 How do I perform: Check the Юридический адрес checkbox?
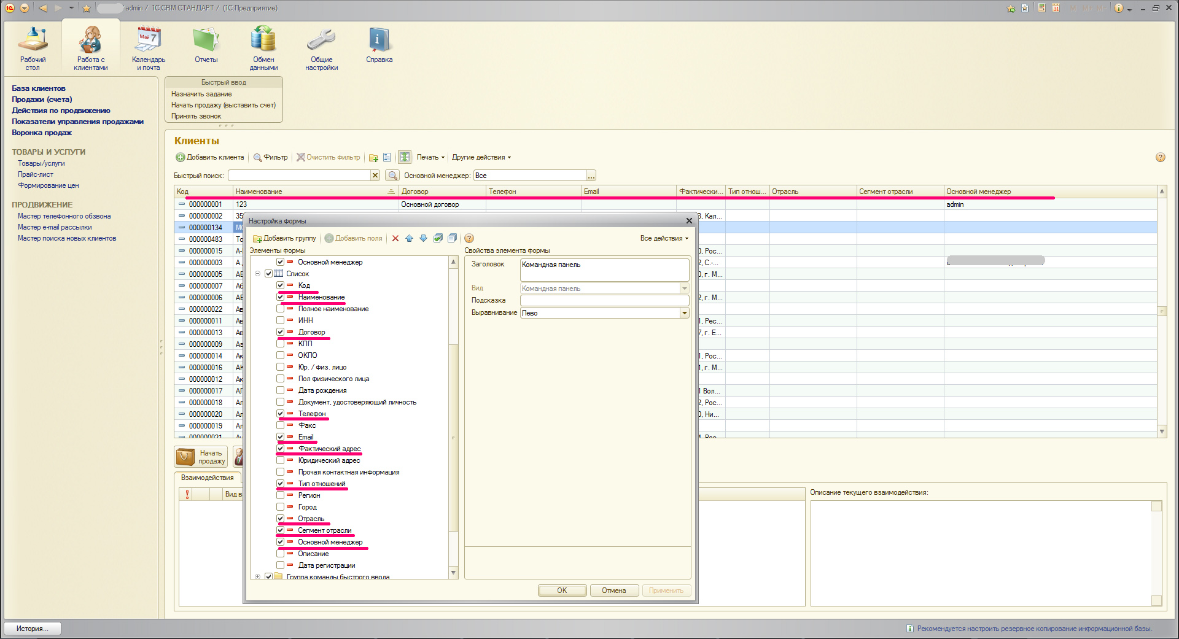click(281, 460)
